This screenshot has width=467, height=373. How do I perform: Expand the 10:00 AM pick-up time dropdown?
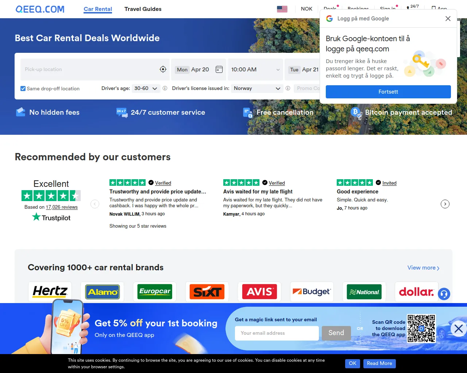[x=255, y=70]
